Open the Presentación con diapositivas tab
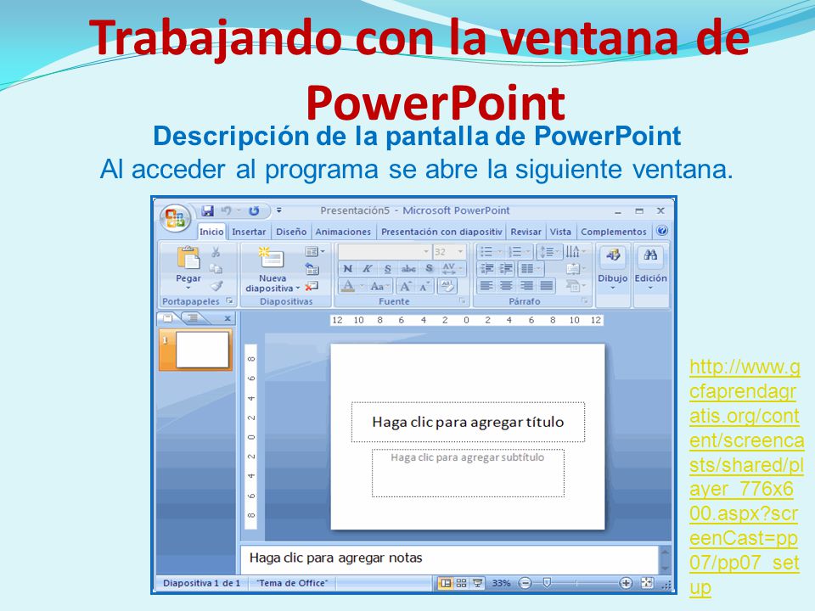815x611 pixels. [441, 232]
